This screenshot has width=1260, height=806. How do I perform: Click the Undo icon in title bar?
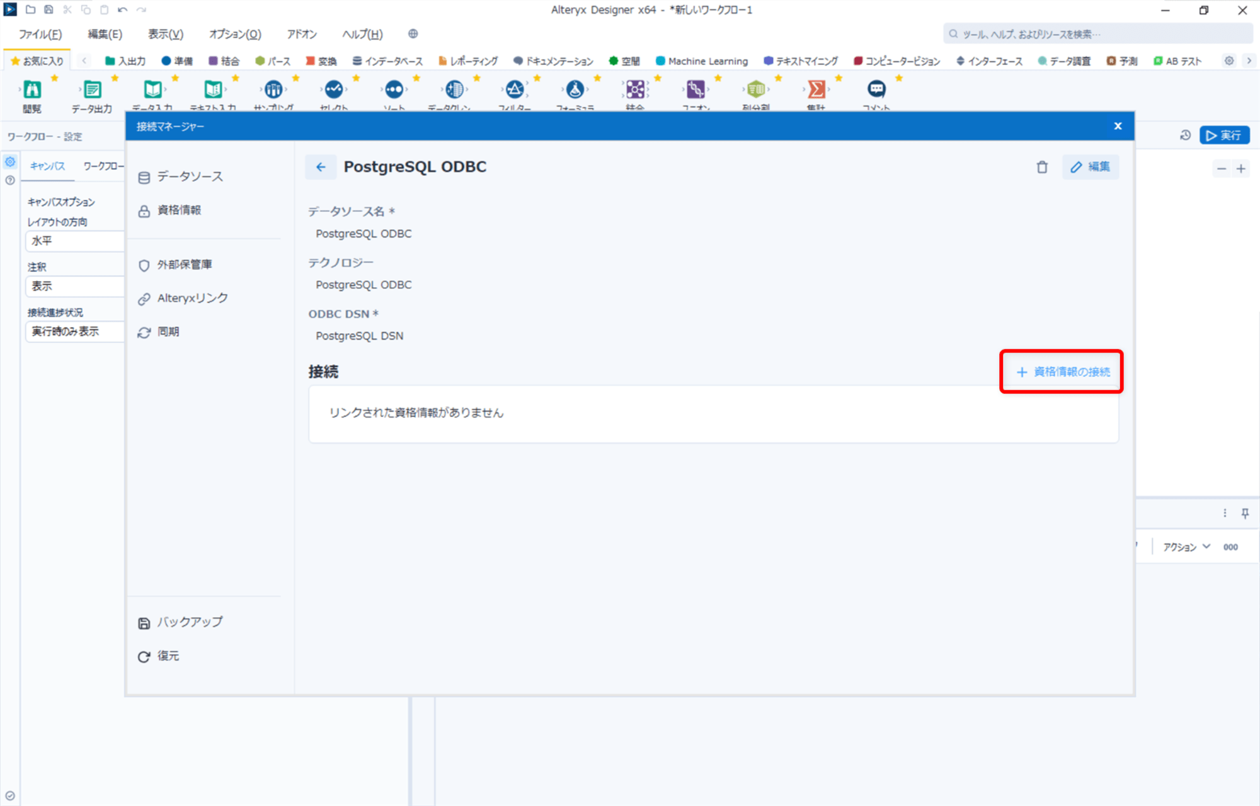[x=122, y=9]
